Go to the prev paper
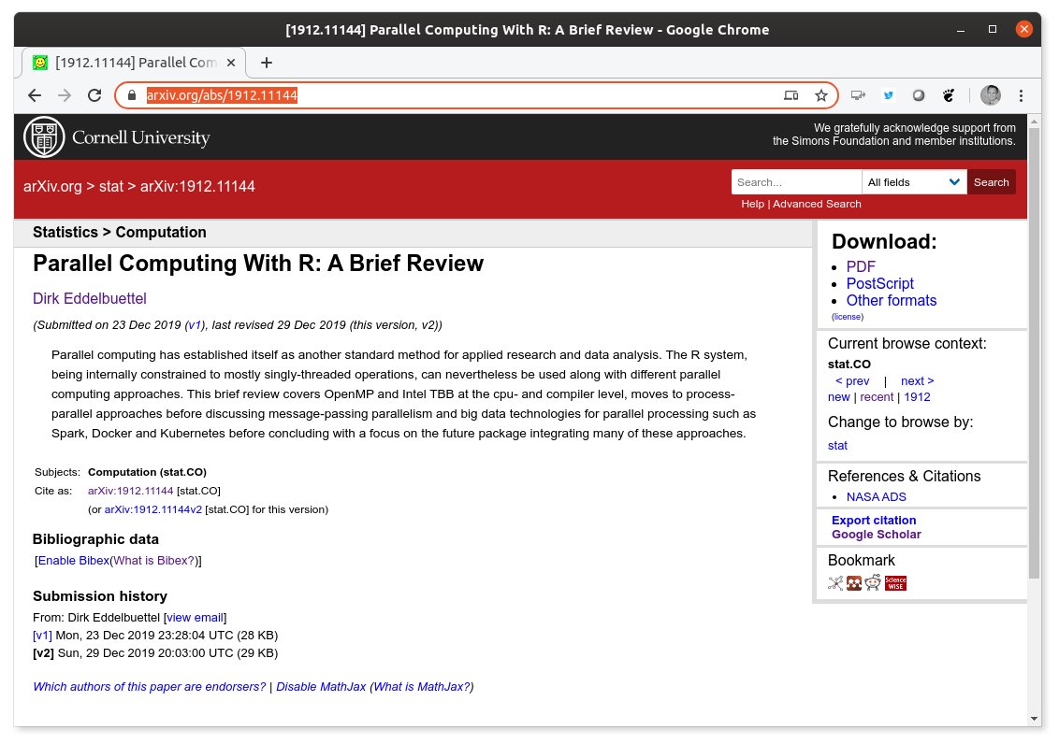The height and width of the screenshot is (744, 1059). click(x=852, y=381)
